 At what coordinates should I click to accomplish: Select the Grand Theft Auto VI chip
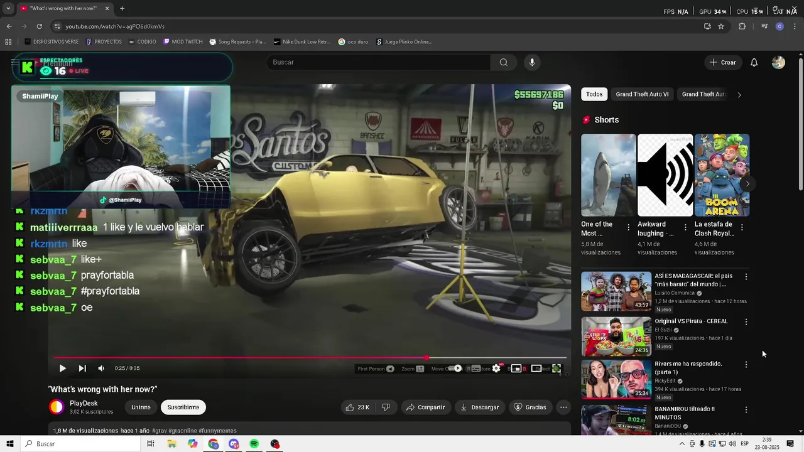click(x=642, y=94)
